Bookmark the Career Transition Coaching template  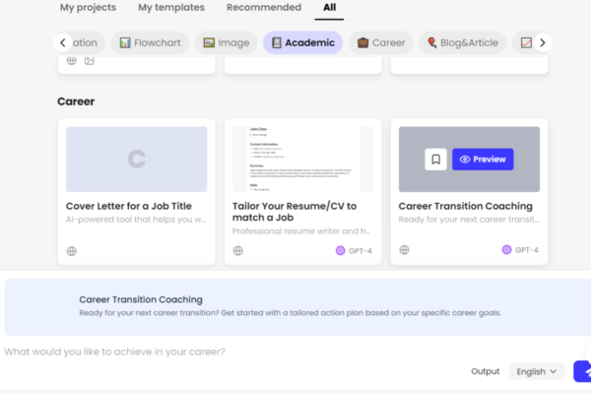click(435, 160)
